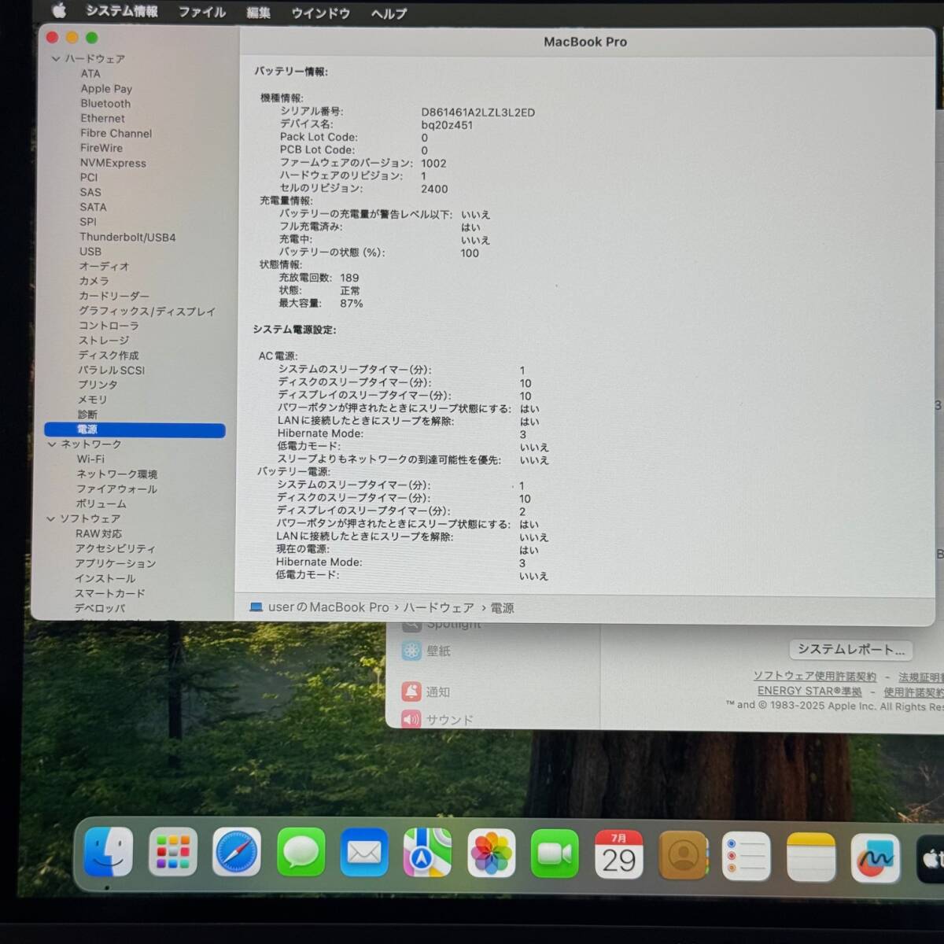Click サウンド icon in System Settings window

(411, 719)
